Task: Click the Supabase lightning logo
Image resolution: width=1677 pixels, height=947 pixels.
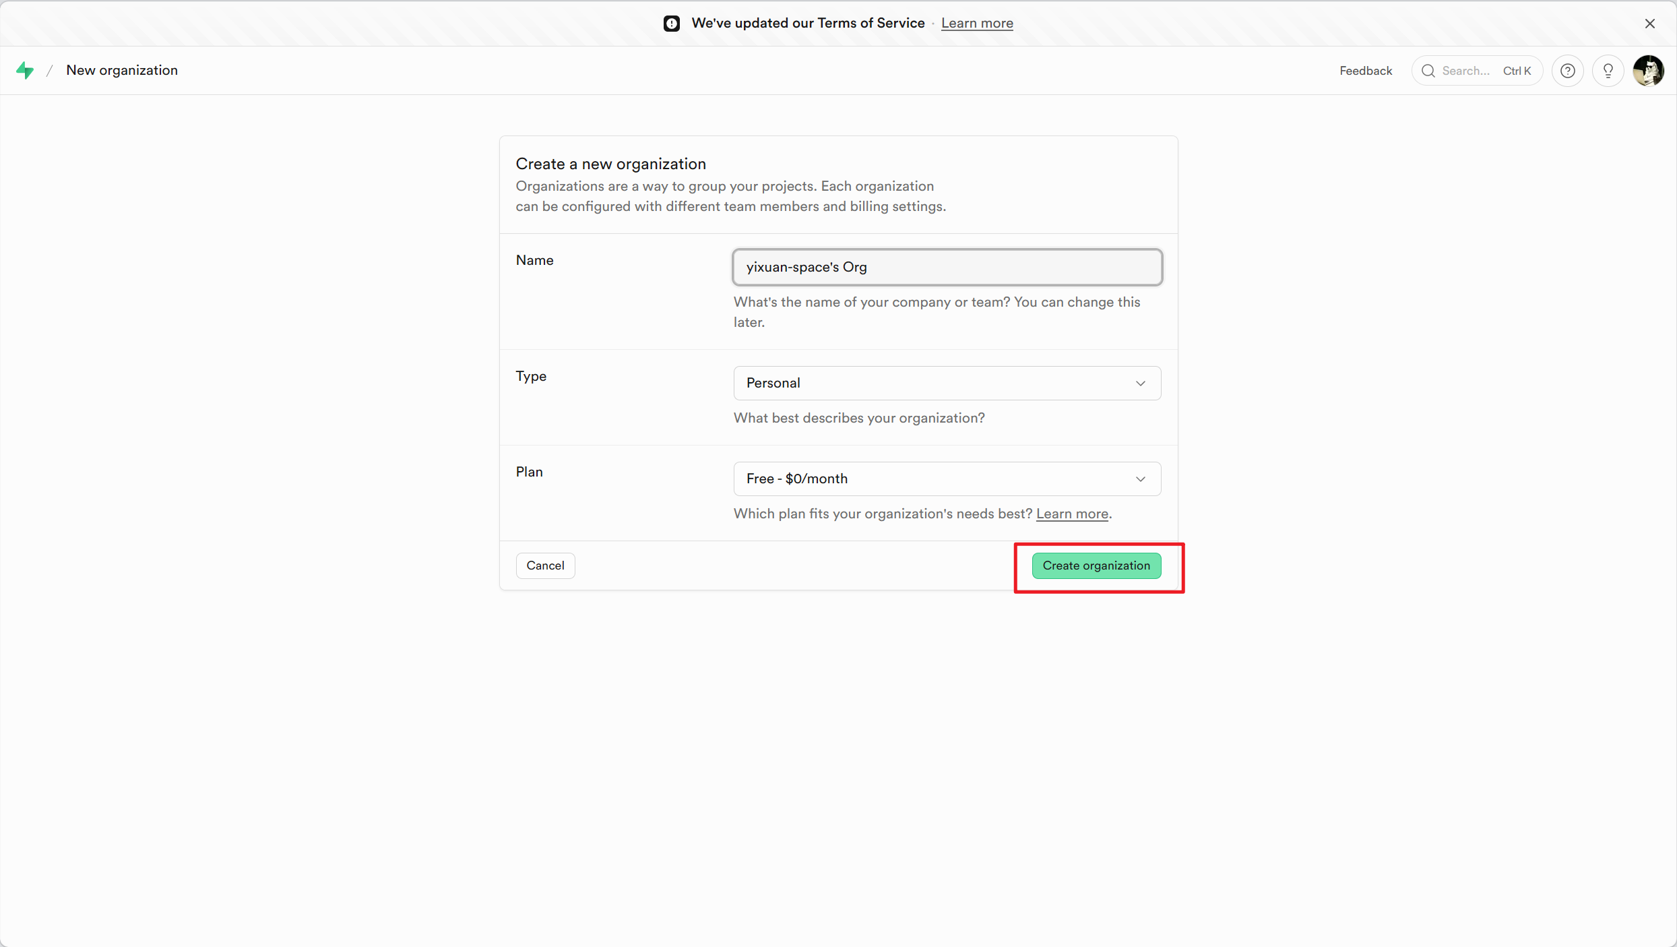Action: click(25, 70)
